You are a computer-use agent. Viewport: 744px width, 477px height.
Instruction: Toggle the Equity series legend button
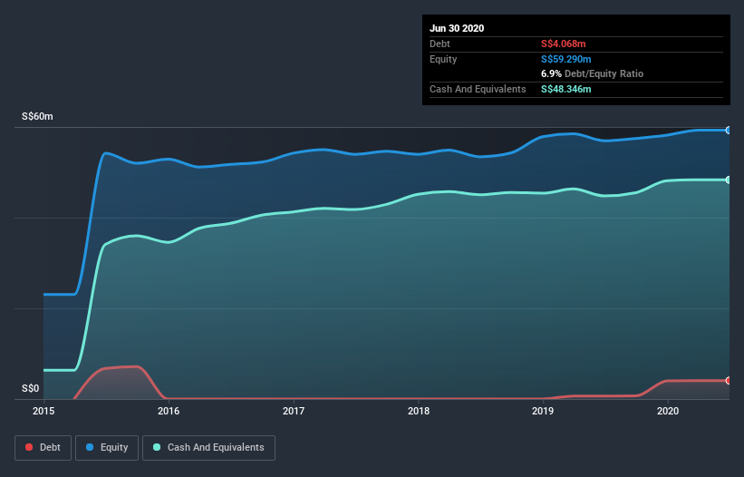coord(107,448)
